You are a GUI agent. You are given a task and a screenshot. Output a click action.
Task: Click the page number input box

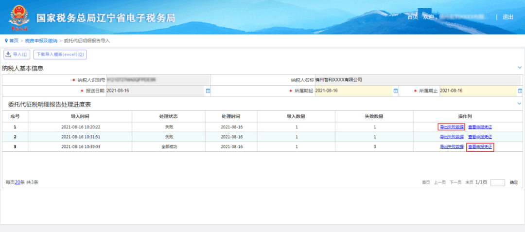(x=498, y=182)
